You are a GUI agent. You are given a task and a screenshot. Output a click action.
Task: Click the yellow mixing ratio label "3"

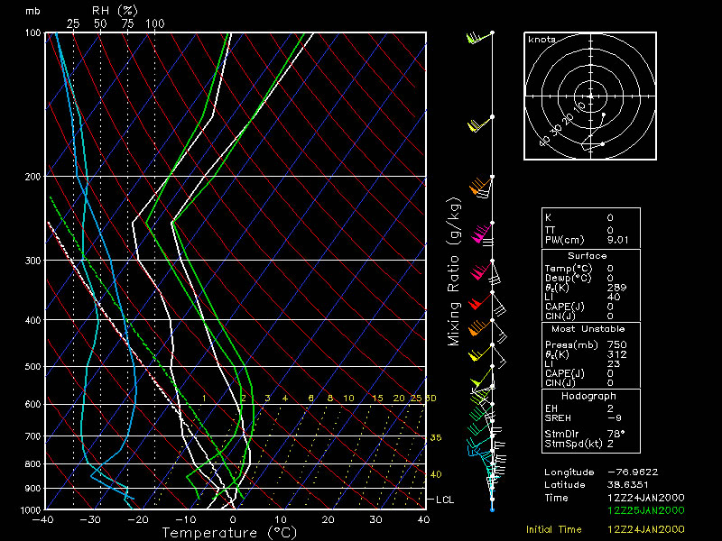(267, 399)
